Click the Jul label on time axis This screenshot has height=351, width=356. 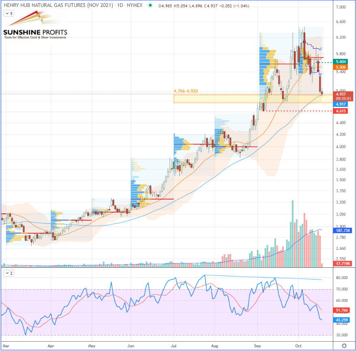(x=174, y=346)
